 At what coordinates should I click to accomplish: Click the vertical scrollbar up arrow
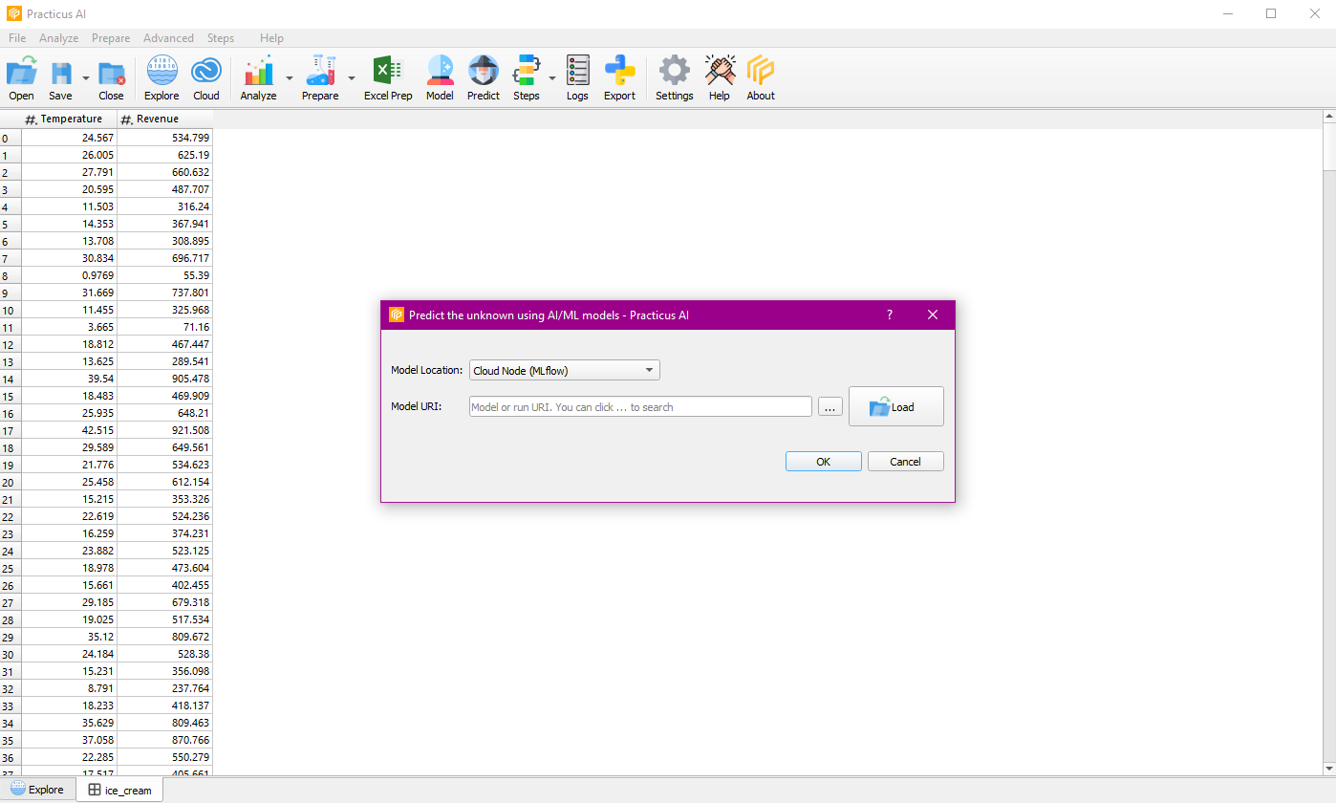[1328, 117]
